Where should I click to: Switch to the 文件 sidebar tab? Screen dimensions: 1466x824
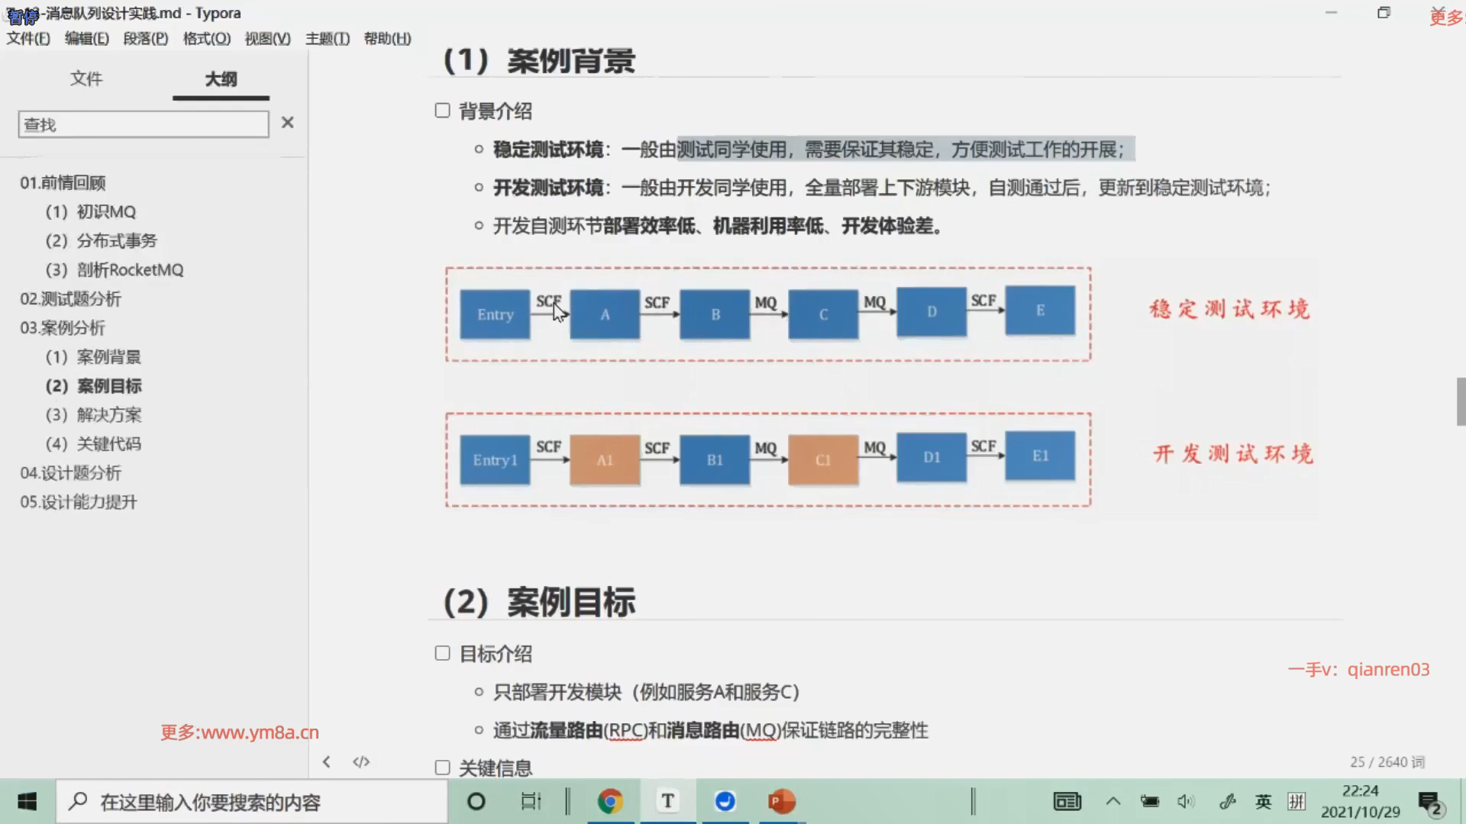(86, 79)
